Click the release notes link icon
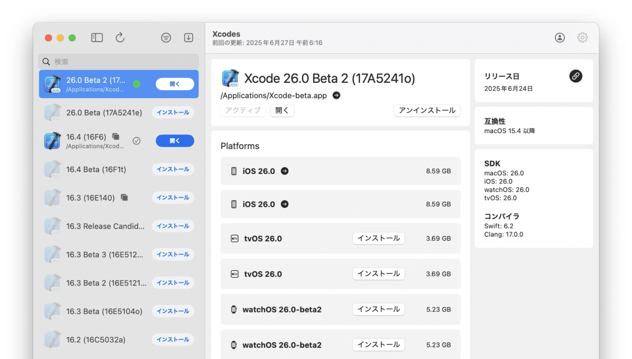Viewport: 632px width, 359px height. (x=575, y=76)
